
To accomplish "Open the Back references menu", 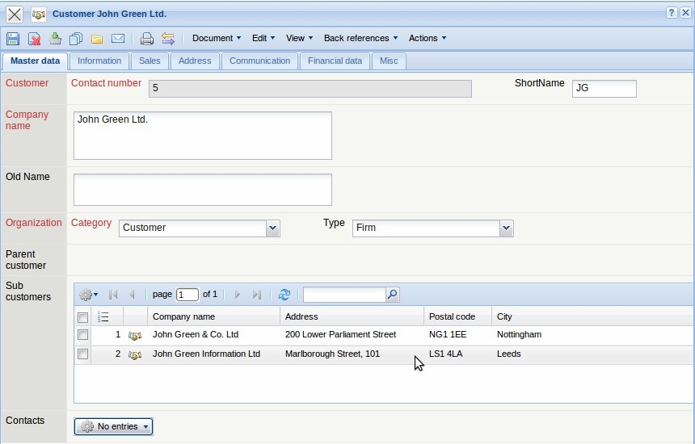I will (x=360, y=38).
